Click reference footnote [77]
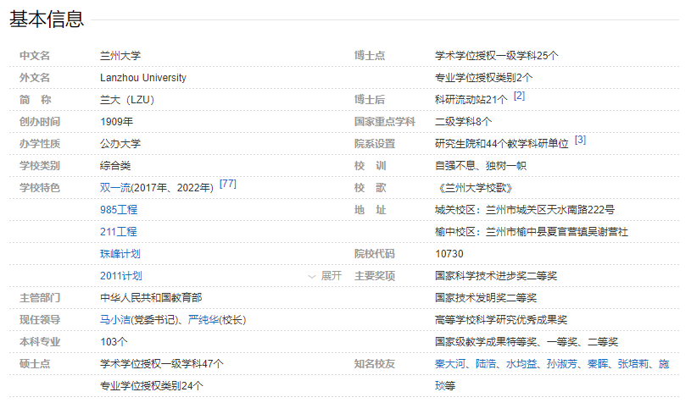Screen dimensions: 691x403 pos(227,184)
